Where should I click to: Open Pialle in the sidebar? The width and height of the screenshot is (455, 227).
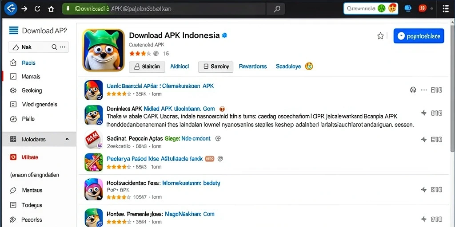(x=28, y=119)
